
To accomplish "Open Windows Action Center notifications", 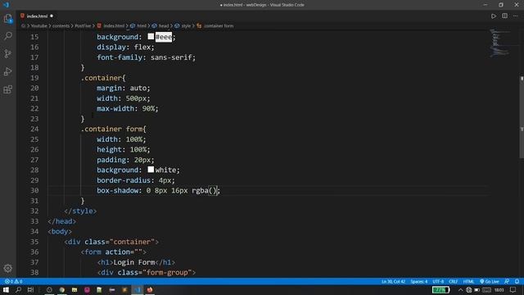I will tap(513, 290).
